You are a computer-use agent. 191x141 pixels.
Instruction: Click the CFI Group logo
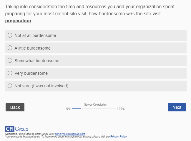tap(17, 129)
